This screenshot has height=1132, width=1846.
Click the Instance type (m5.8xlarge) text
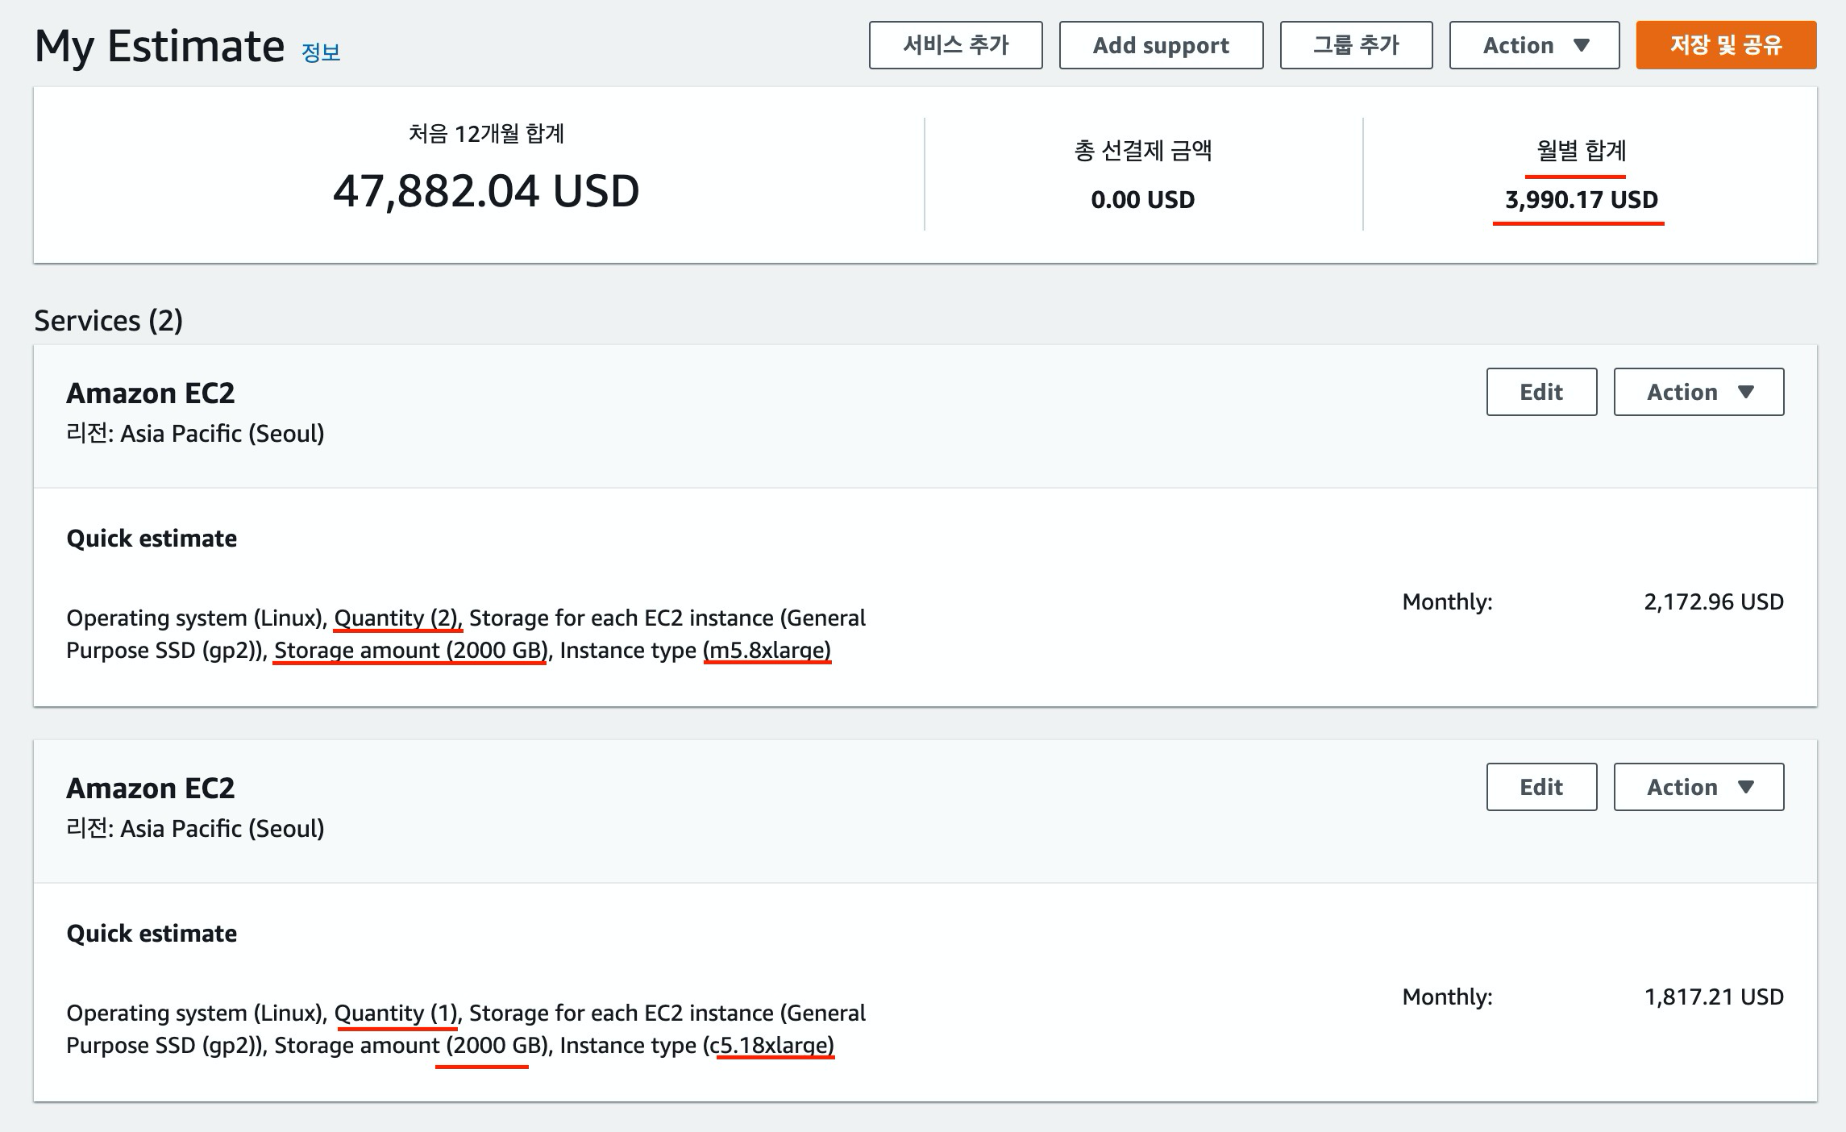coord(695,650)
